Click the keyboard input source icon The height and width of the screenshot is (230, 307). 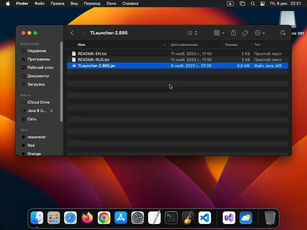click(230, 4)
